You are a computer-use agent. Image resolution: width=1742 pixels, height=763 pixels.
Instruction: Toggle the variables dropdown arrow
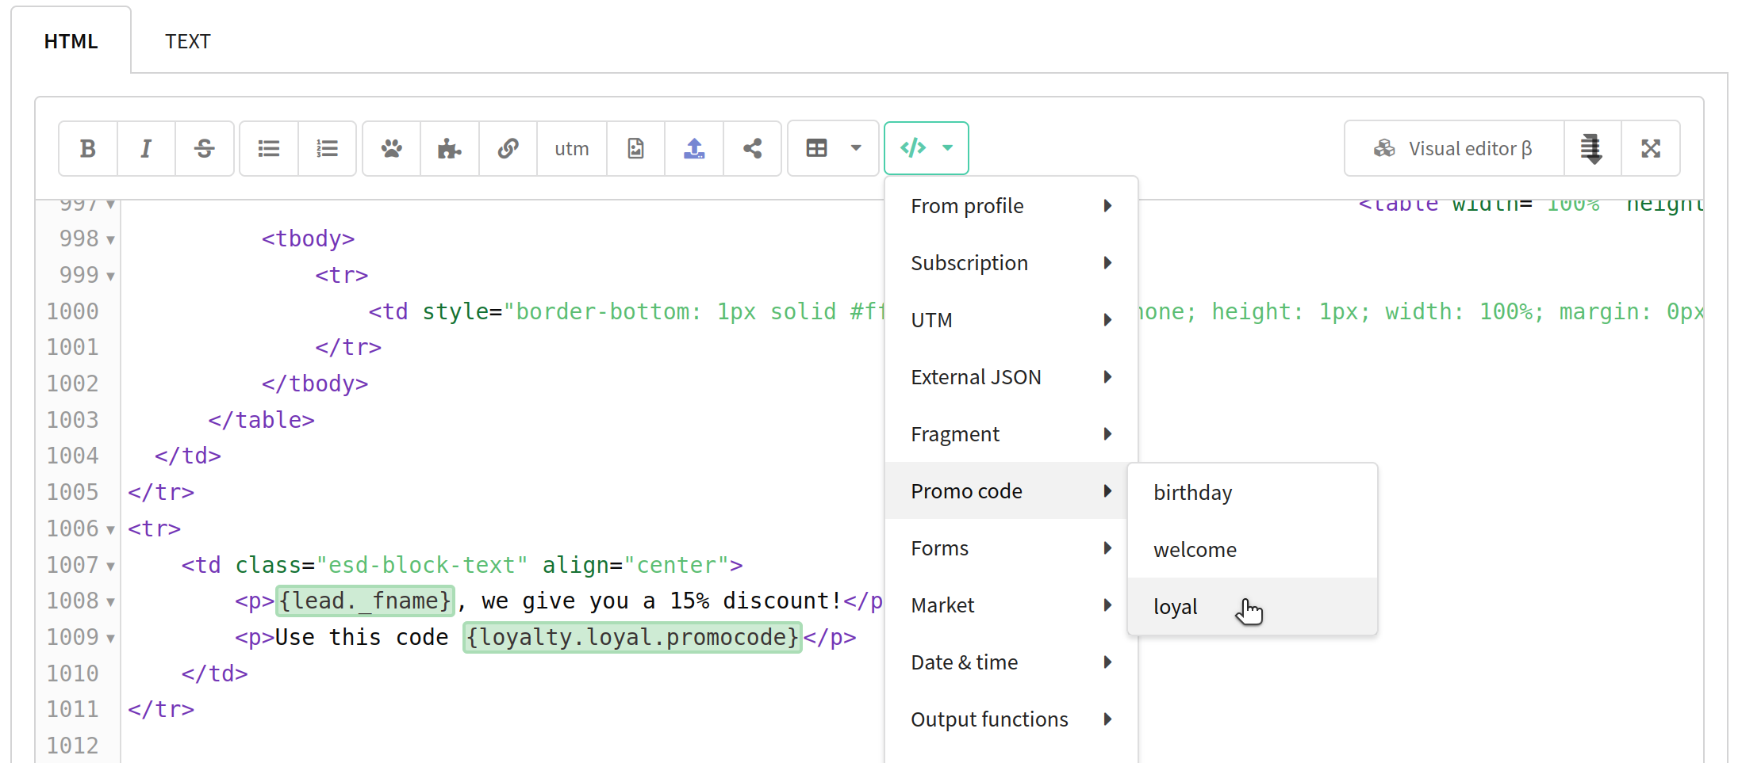point(948,148)
